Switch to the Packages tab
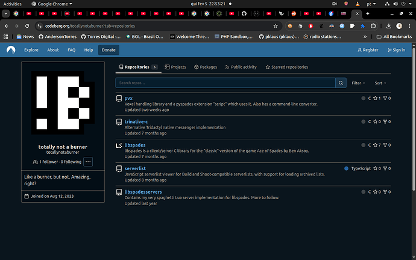Image resolution: width=416 pixels, height=260 pixels. [x=206, y=67]
